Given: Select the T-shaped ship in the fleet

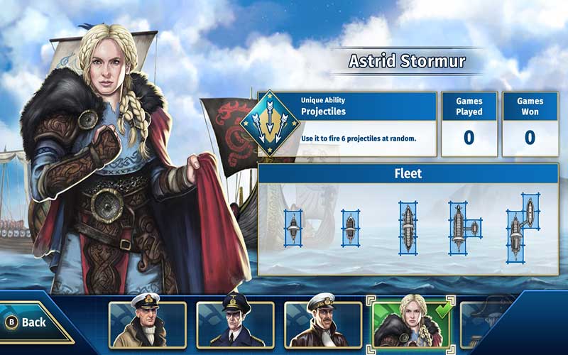Looking at the screenshot, I should pos(465,228).
